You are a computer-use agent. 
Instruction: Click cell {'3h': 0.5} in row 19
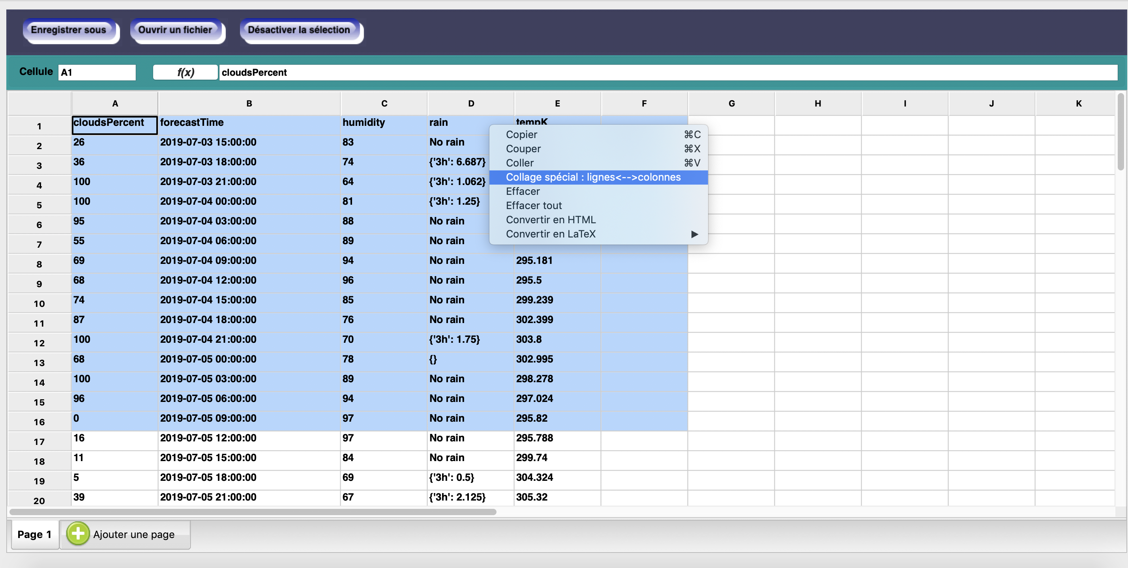coord(471,480)
